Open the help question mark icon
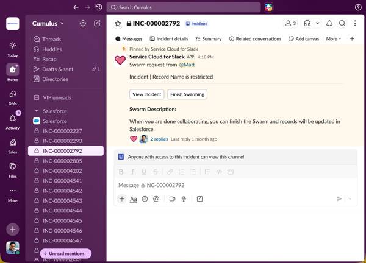 tap(358, 7)
